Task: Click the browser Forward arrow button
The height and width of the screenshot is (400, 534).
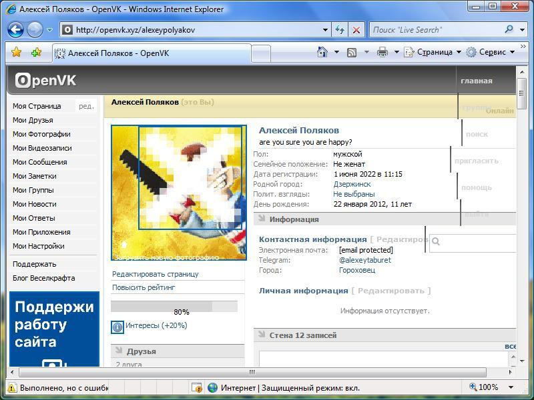Action: pyautogui.click(x=35, y=30)
